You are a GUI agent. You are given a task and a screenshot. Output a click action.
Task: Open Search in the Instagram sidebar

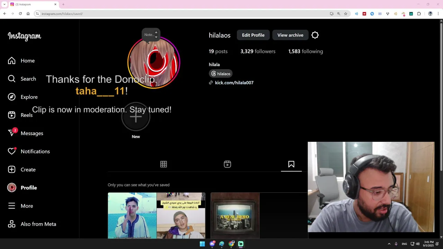[x=22, y=79]
